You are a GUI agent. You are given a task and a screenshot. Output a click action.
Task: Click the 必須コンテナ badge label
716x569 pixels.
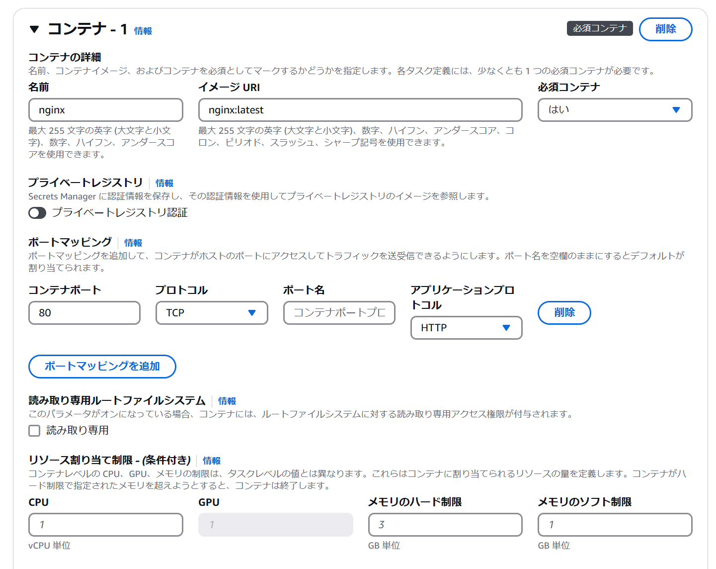(x=600, y=28)
